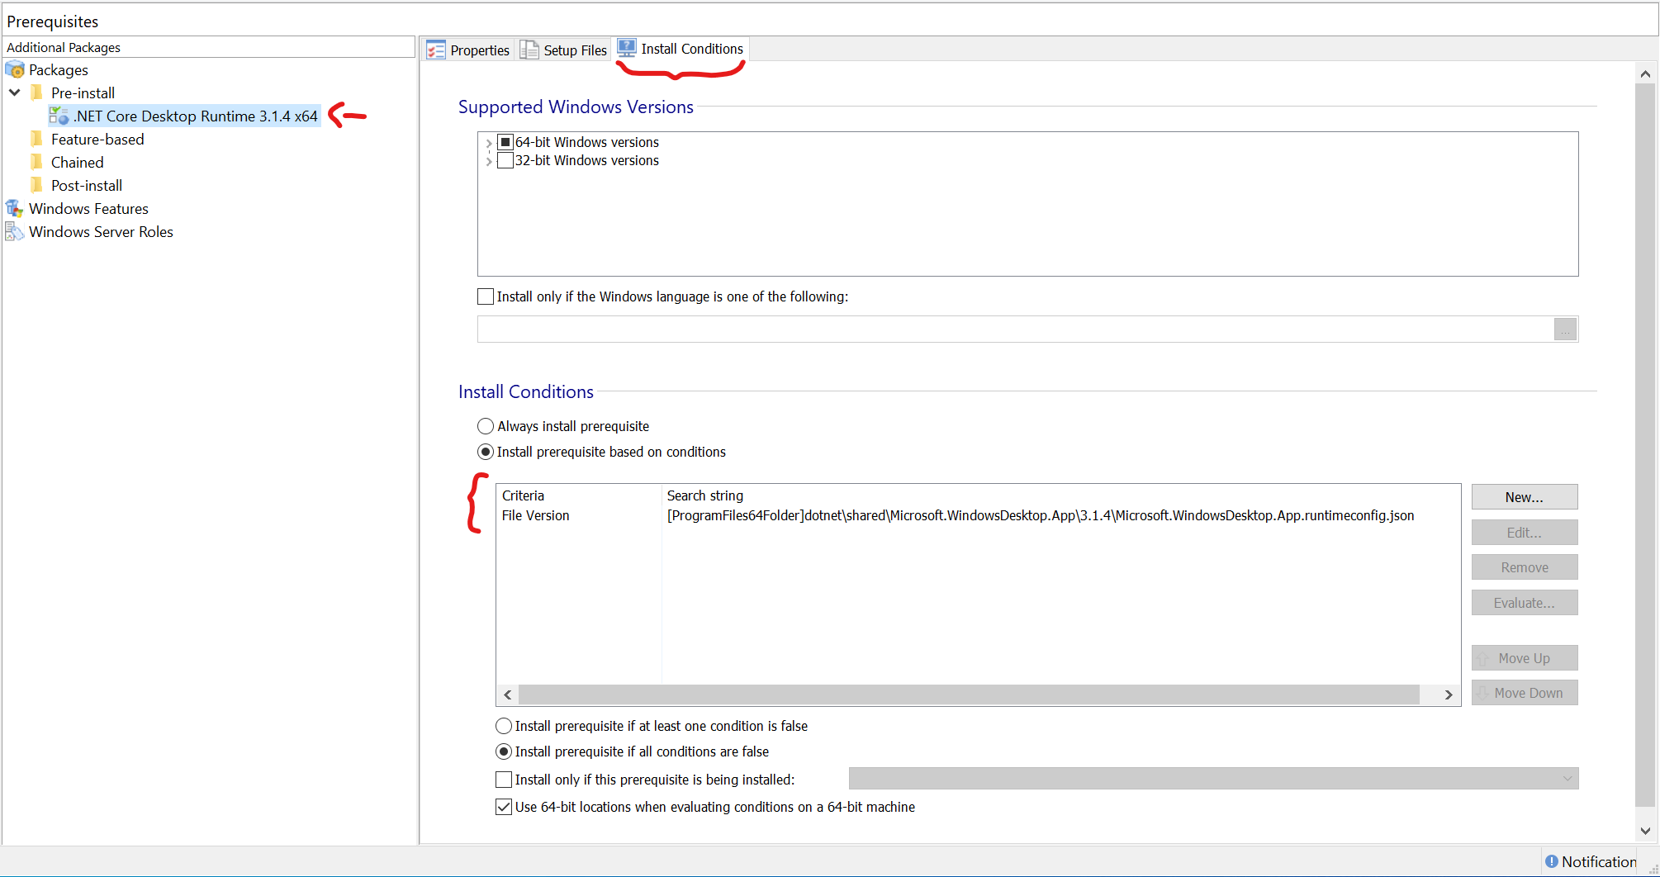Uncheck Use 64-bit locations checkbox
This screenshot has width=1660, height=877.
(x=504, y=807)
